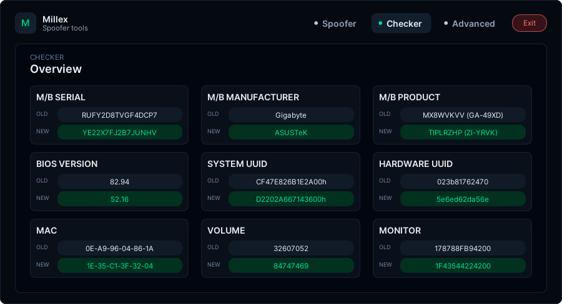Select the Checker tab
The width and height of the screenshot is (562, 304).
401,24
